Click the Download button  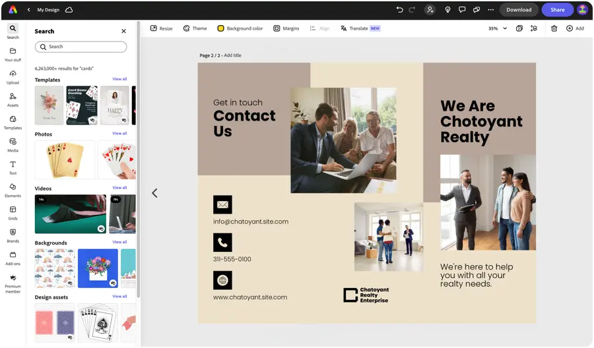pyautogui.click(x=519, y=10)
